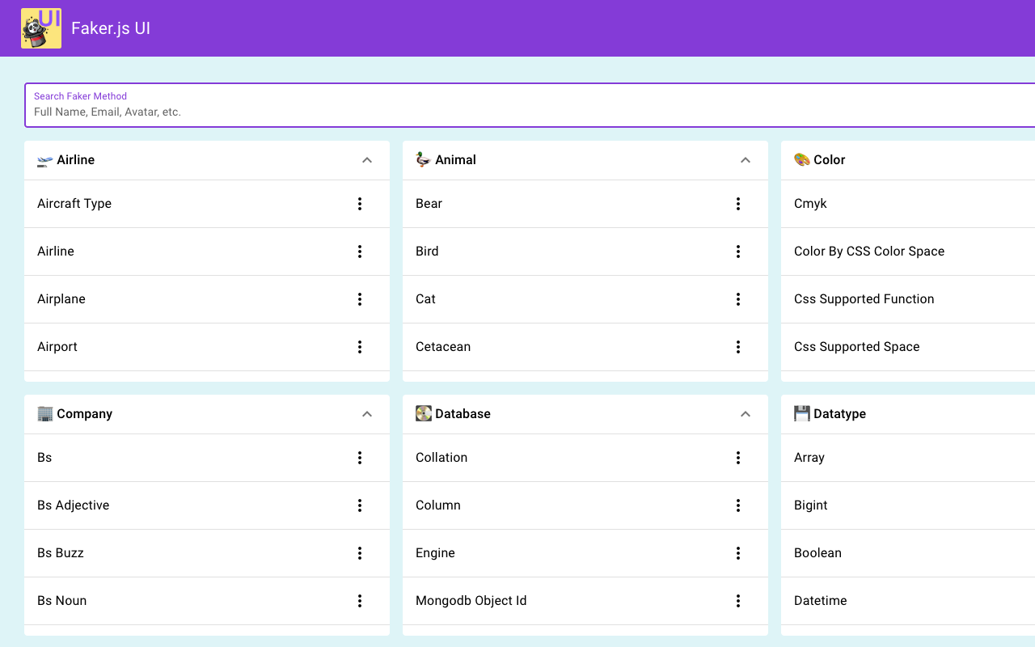Click the disc icon beside Database
The height and width of the screenshot is (647, 1035).
pyautogui.click(x=423, y=413)
